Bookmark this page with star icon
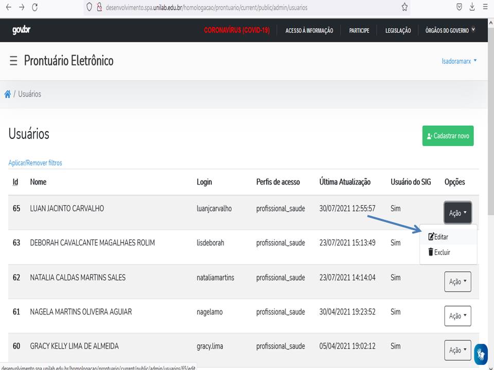Screen dimensions: 494x370 [404, 7]
